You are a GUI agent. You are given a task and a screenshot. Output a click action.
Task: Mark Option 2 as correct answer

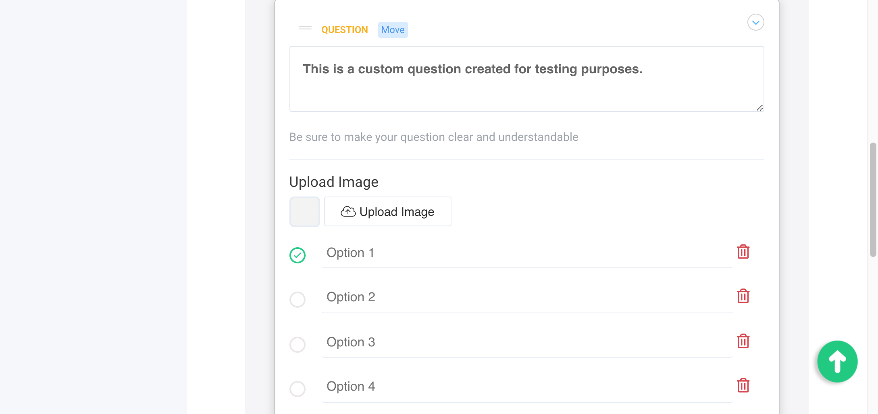point(298,300)
